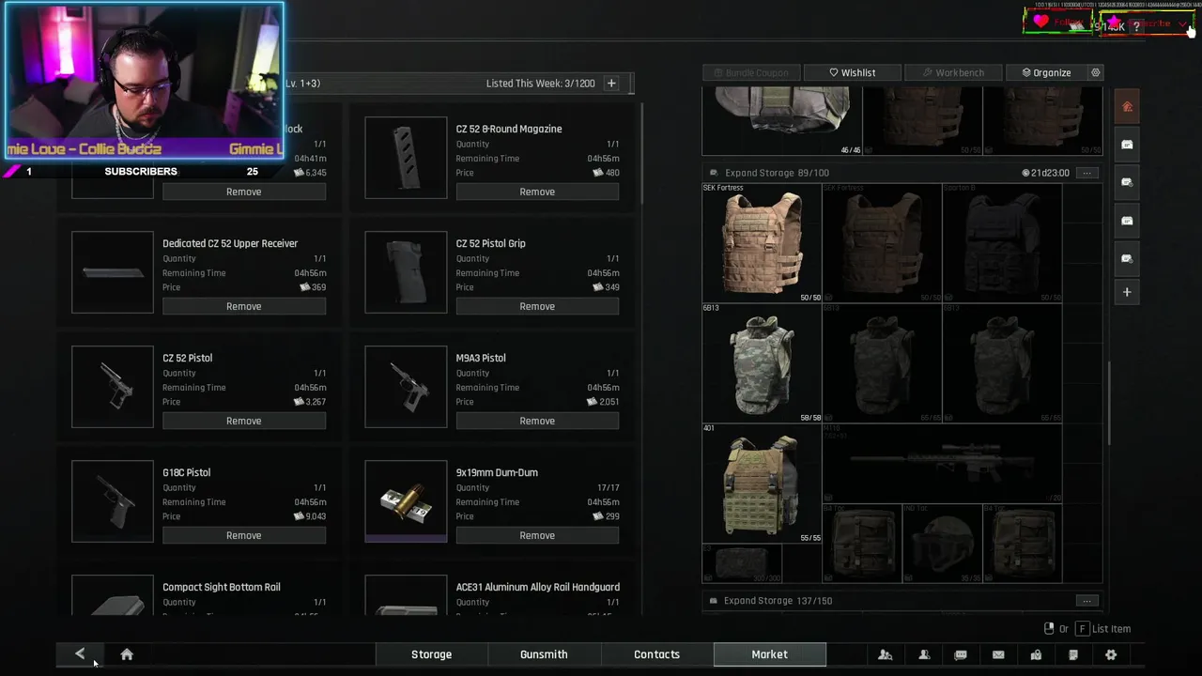Screen dimensions: 1202x676
Task: Select the CZ 52 8-Round Magazine thumbnail
Action: click(x=406, y=158)
